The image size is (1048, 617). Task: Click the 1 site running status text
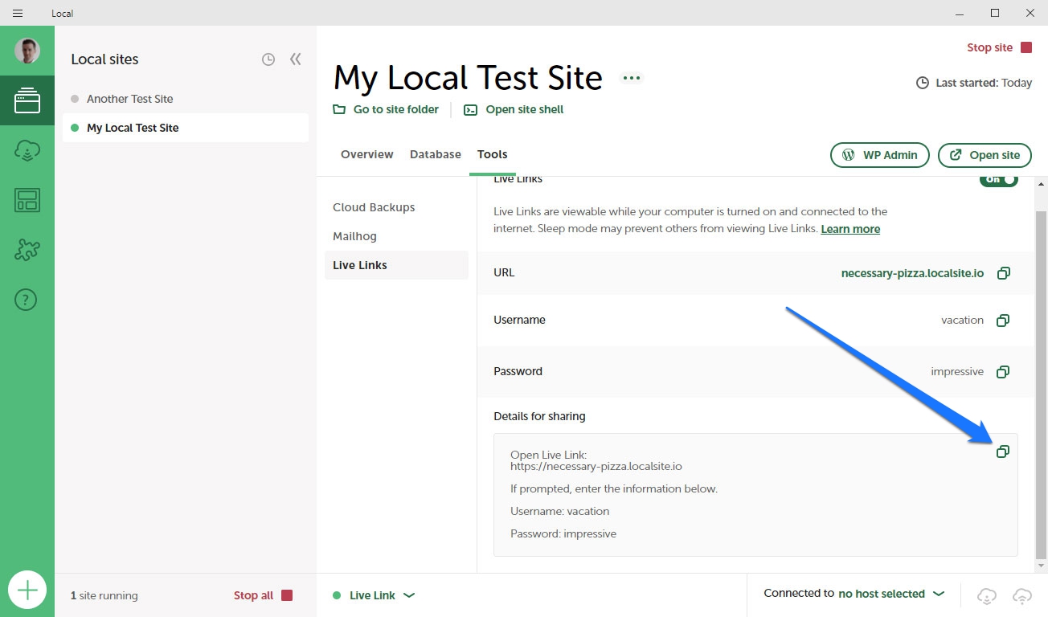(x=104, y=595)
